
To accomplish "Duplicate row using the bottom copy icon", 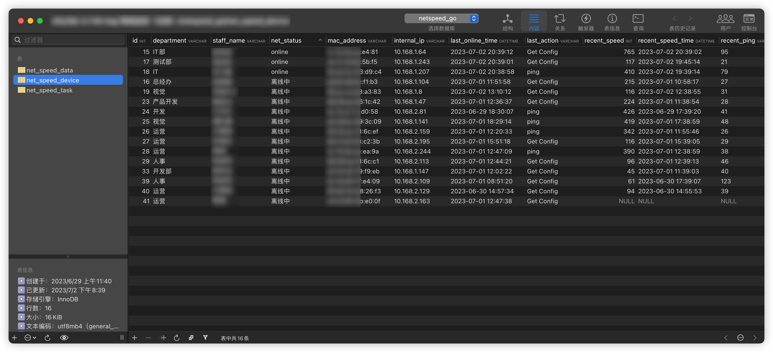I will click(191, 338).
